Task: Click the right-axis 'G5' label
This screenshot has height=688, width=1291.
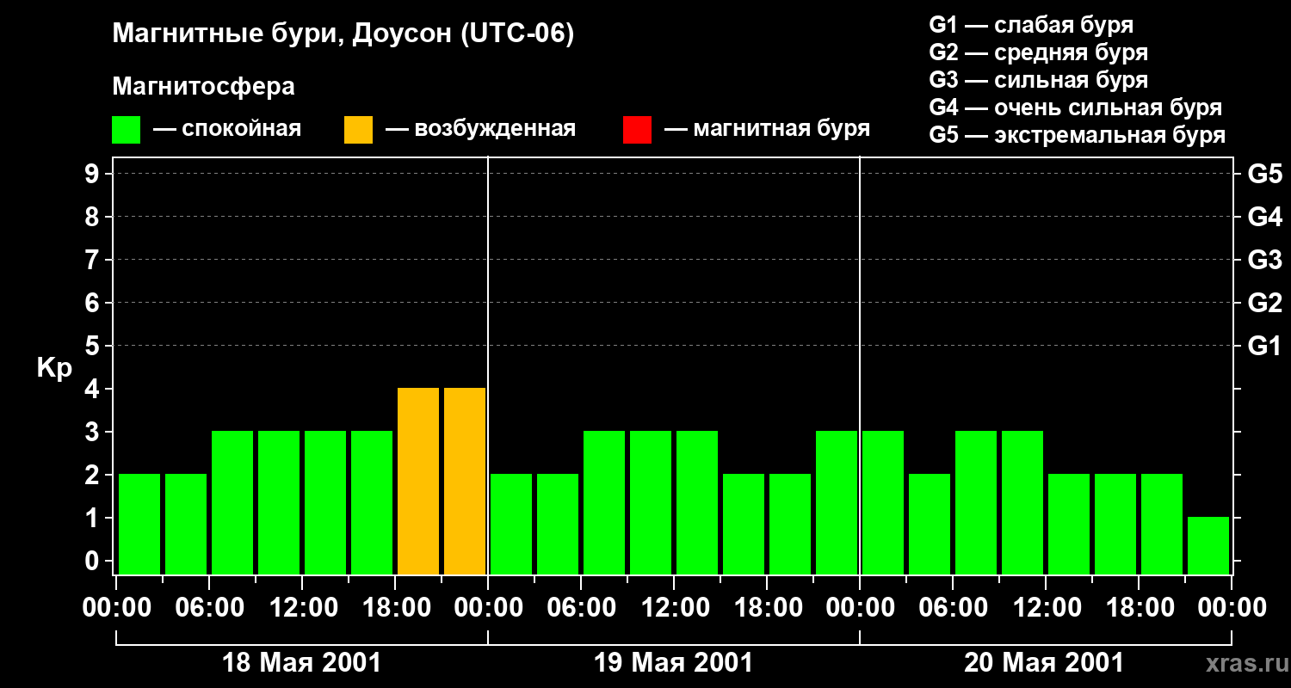Action: (x=1264, y=174)
